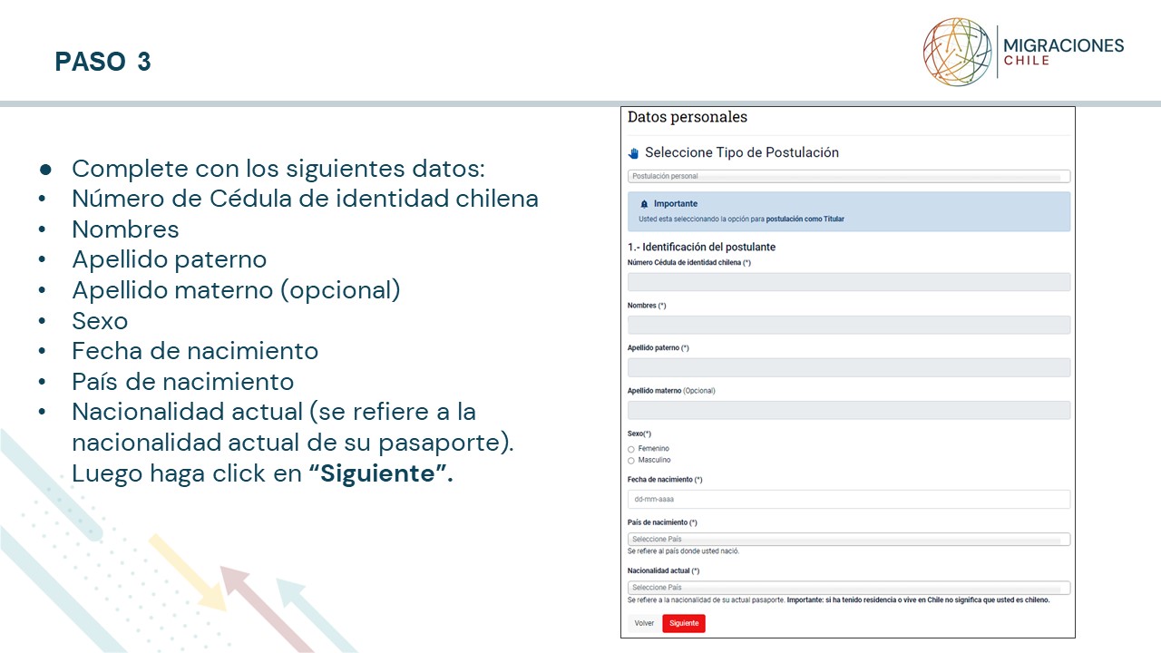The image size is (1161, 653).
Task: Select the Femenino radio button
Action: click(631, 449)
